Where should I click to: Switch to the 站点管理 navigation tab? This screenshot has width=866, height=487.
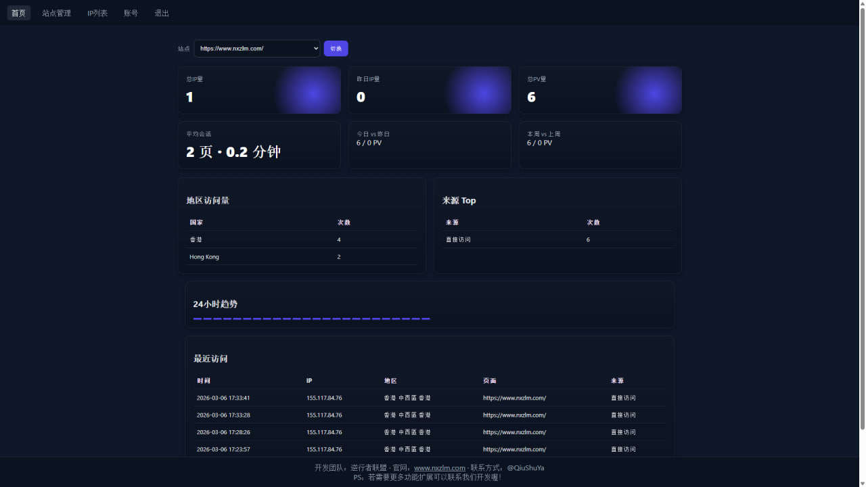click(x=56, y=12)
